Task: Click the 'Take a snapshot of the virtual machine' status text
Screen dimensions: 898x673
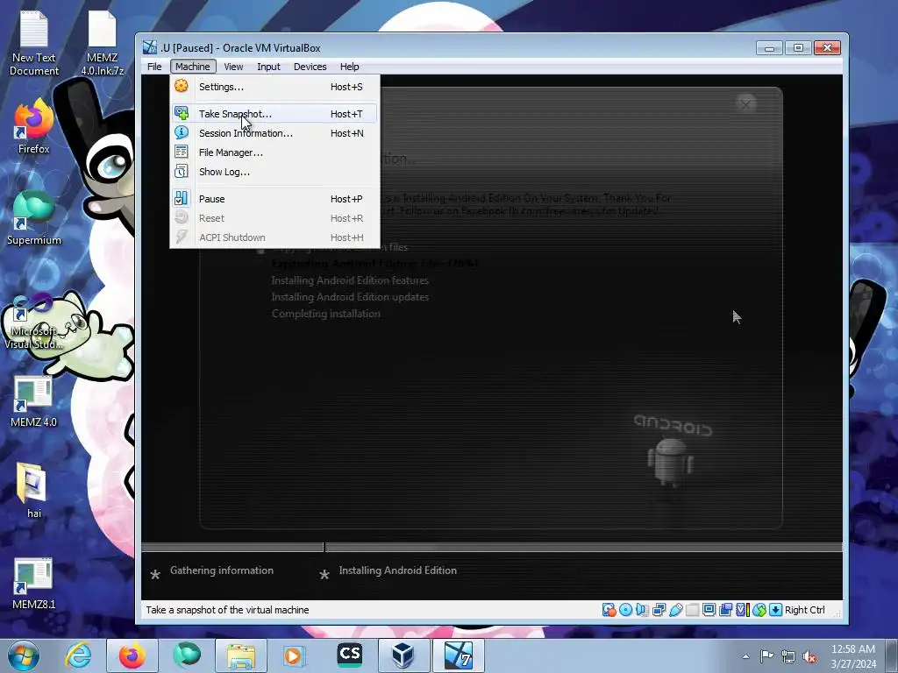Action: coord(227,610)
